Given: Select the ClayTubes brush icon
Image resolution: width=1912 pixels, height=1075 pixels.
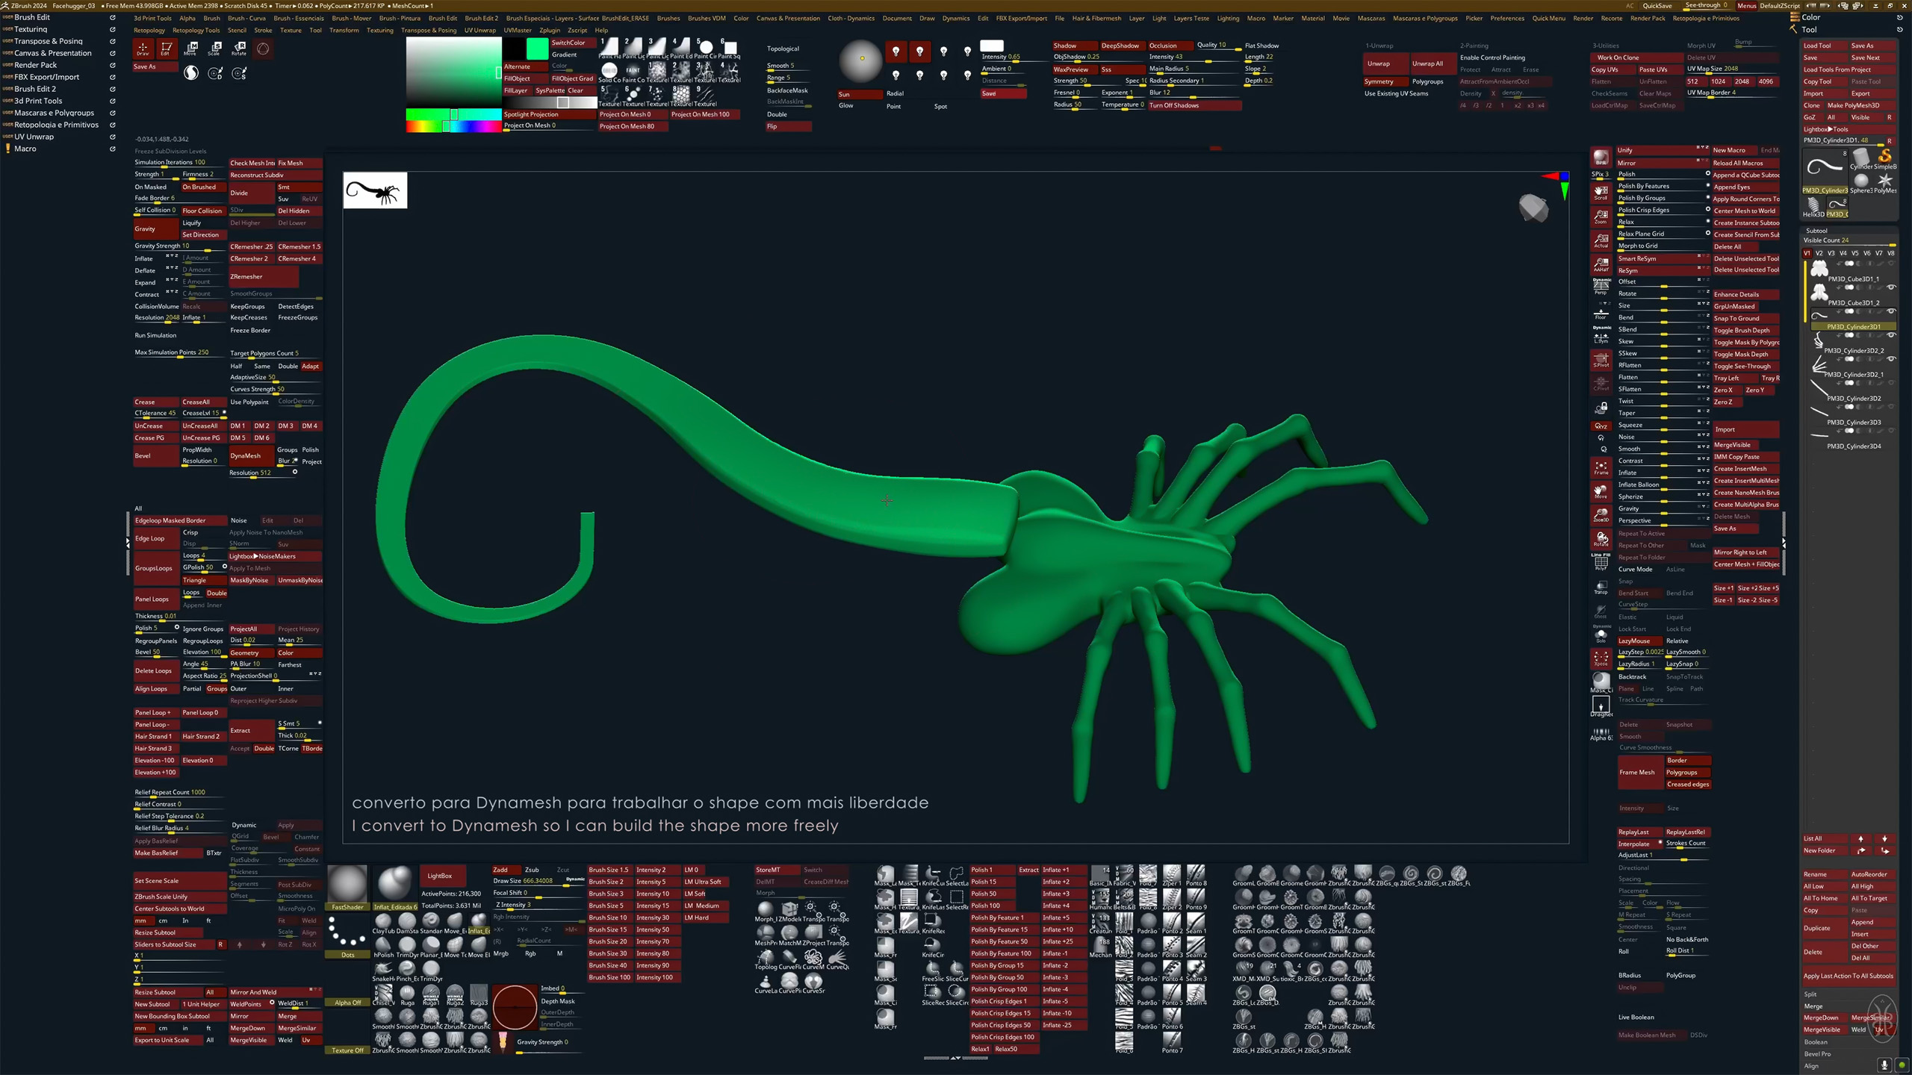Looking at the screenshot, I should click(x=383, y=923).
